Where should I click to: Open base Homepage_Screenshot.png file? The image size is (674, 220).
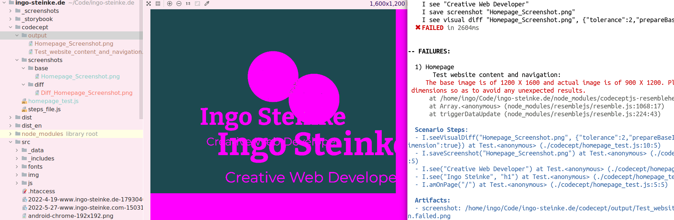pos(80,76)
